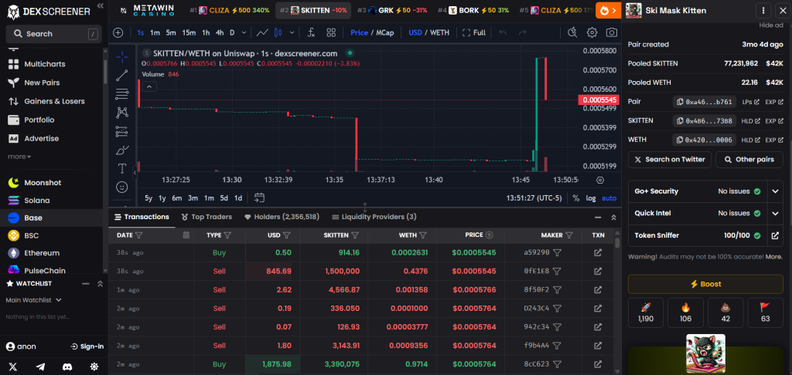Open the go-to-date calendar icon
Viewport: 792px width, 375px height.
pyautogui.click(x=259, y=198)
